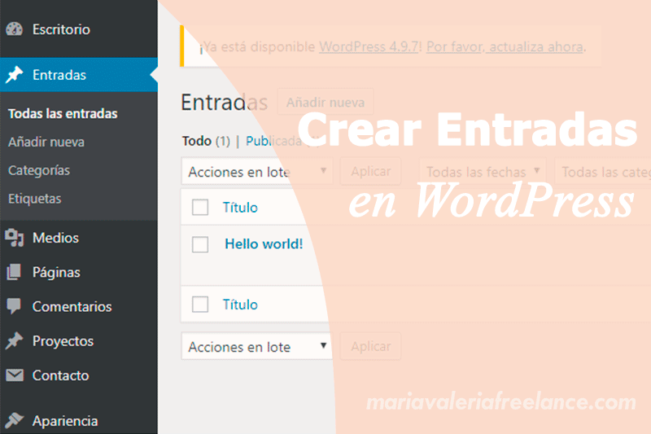Click the top Aplicar button
Viewport: 651px width, 434px height.
pyautogui.click(x=371, y=171)
